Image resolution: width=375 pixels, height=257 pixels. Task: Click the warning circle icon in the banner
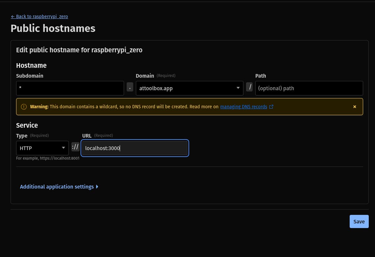[23, 107]
